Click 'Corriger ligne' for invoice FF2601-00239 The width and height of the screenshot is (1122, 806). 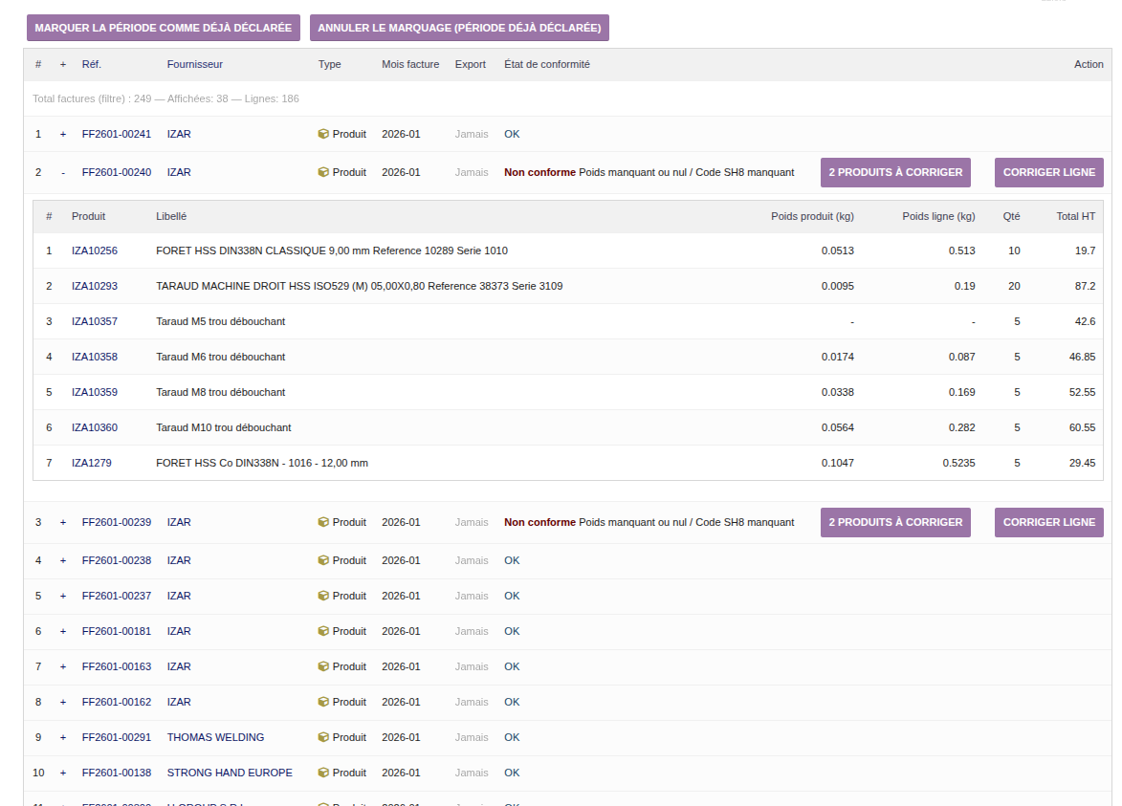tap(1049, 522)
